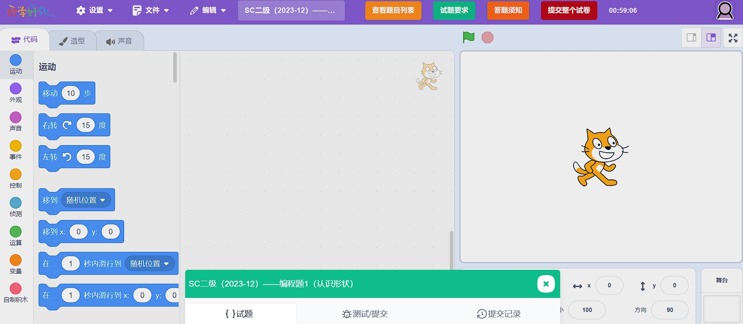Open the 随机位置 dropdown in 移到 block

click(86, 200)
